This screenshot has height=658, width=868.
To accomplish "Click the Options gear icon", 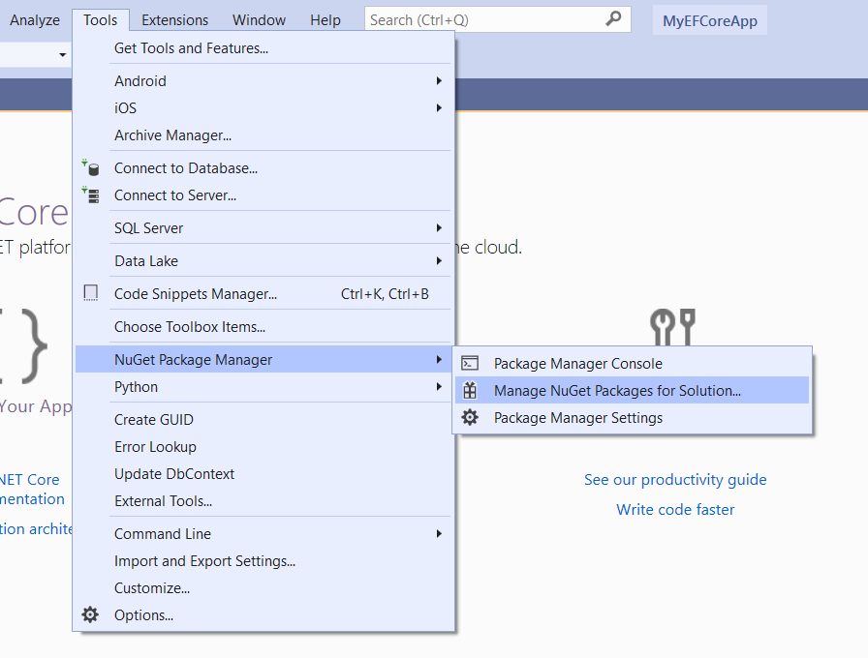I will [x=90, y=614].
